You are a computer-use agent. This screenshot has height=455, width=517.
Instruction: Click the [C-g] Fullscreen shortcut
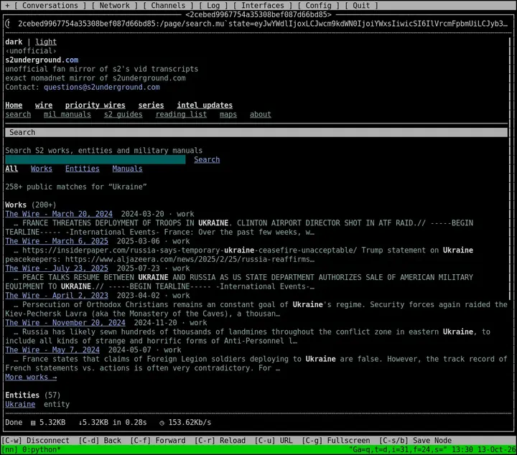pos(335,441)
